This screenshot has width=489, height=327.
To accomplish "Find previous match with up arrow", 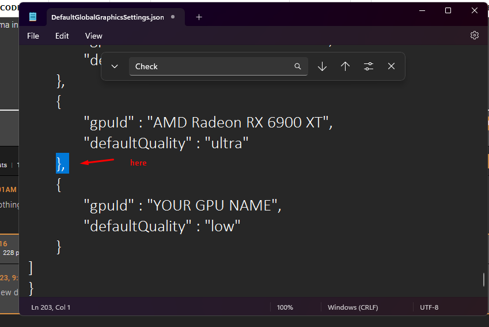I will [345, 66].
